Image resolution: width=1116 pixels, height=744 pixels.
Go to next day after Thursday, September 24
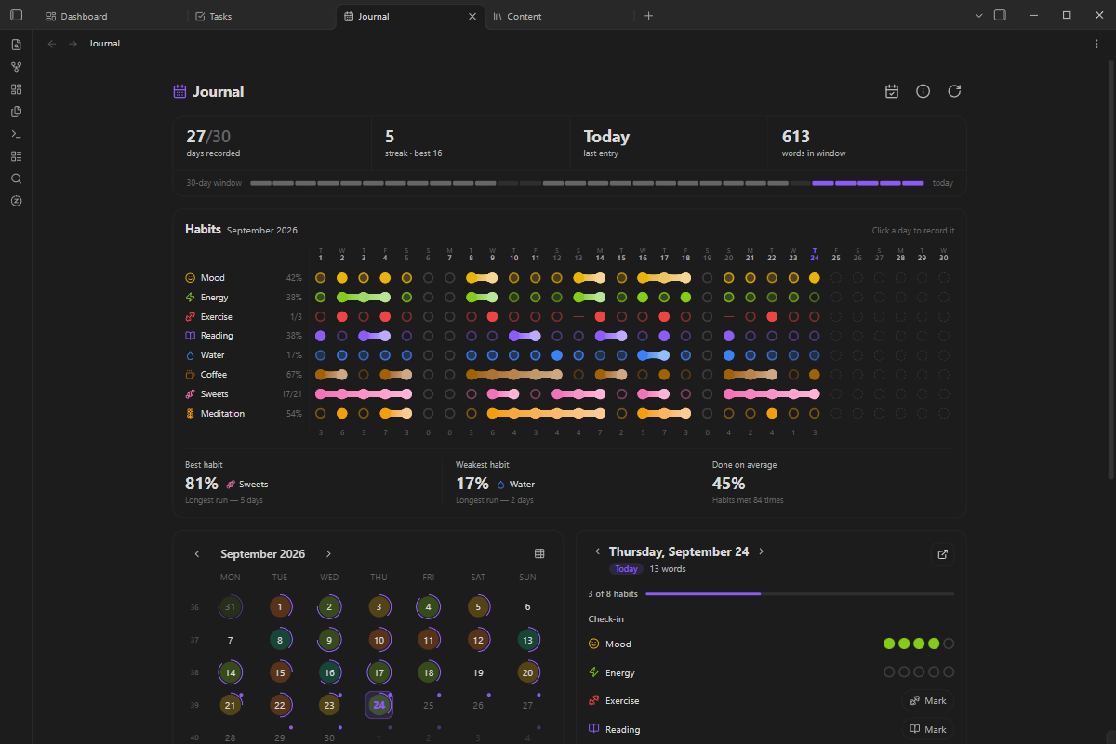[x=761, y=551]
